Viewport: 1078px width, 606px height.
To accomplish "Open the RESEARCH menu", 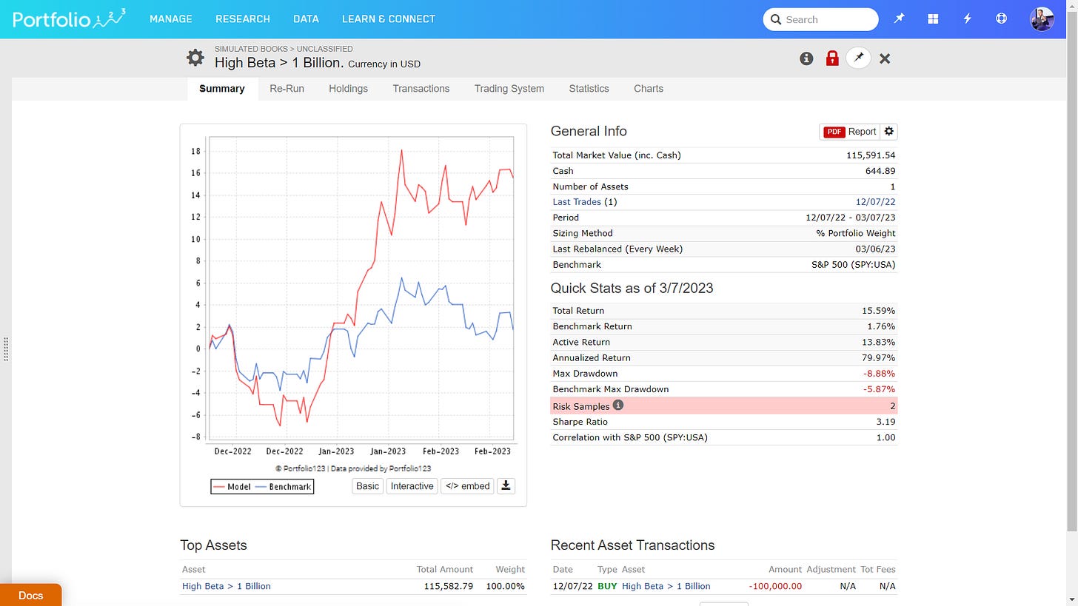I will pos(243,19).
